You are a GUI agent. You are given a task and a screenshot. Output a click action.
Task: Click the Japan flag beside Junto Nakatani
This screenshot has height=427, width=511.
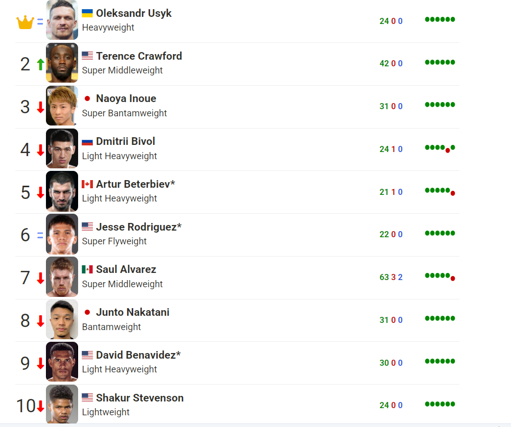[87, 312]
